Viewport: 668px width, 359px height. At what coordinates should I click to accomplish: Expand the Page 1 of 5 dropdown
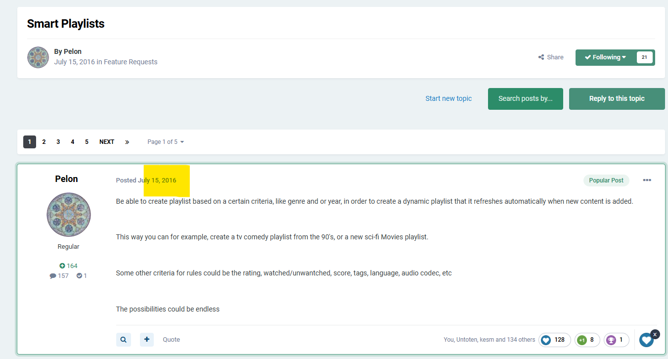[166, 142]
